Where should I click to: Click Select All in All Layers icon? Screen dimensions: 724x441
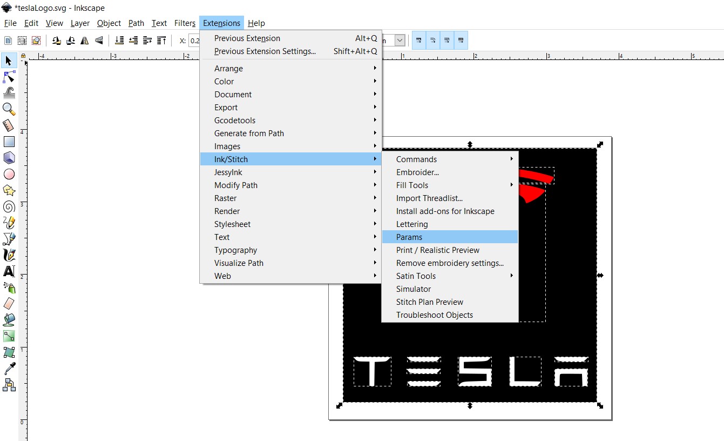[22, 41]
